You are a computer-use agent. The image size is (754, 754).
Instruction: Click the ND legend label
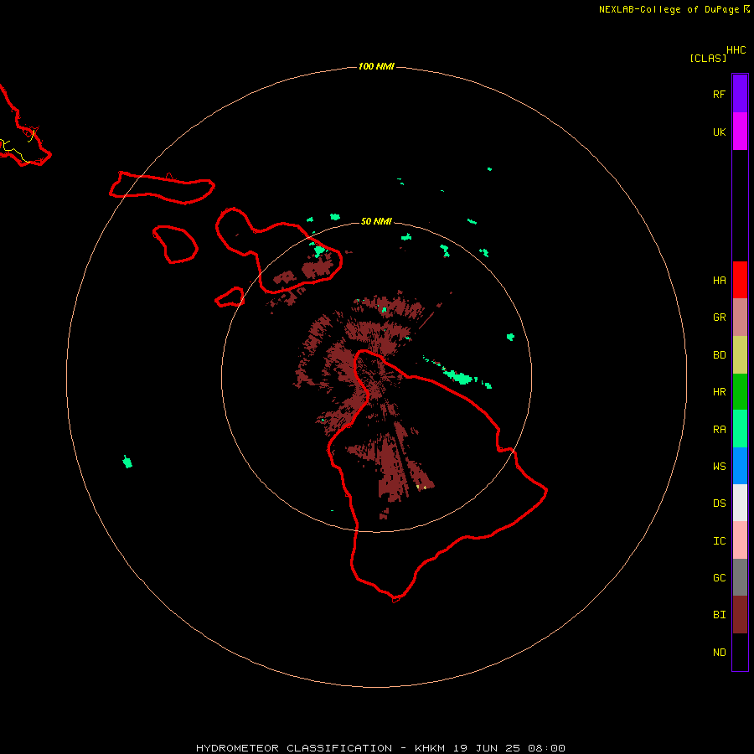click(719, 653)
